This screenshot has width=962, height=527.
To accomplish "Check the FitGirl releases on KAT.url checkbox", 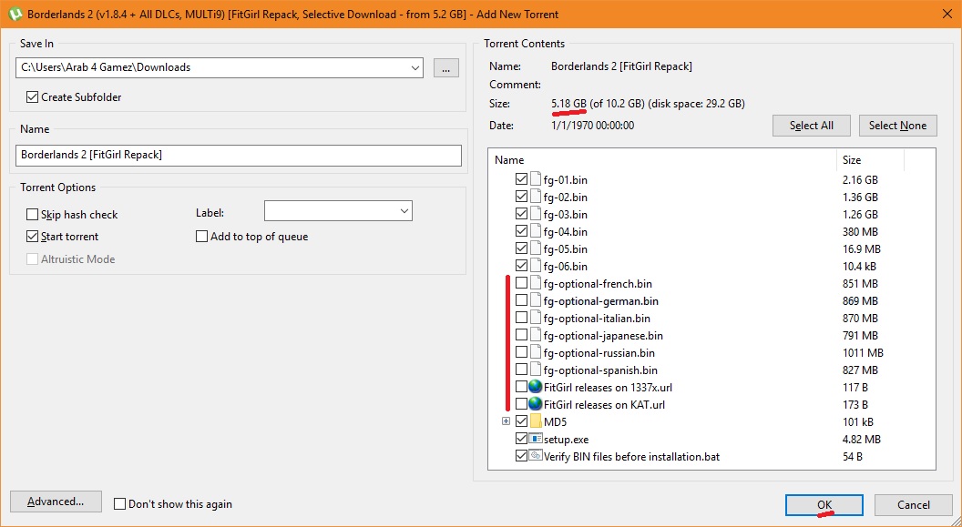I will (521, 404).
